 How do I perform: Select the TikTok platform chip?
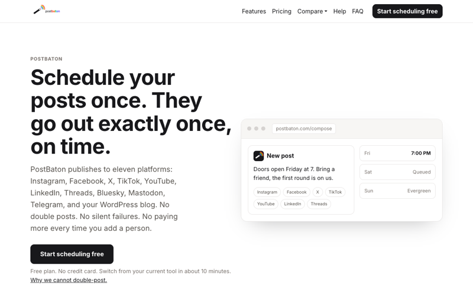click(x=335, y=192)
